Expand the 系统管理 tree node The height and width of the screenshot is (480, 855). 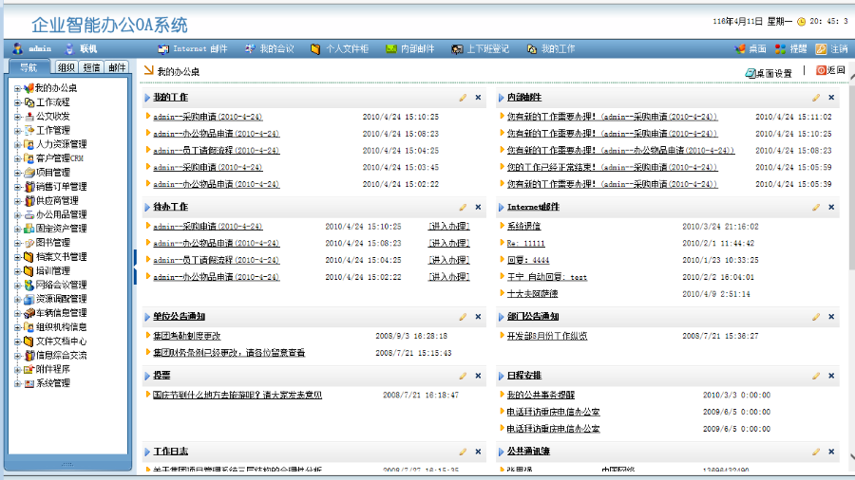pyautogui.click(x=17, y=383)
